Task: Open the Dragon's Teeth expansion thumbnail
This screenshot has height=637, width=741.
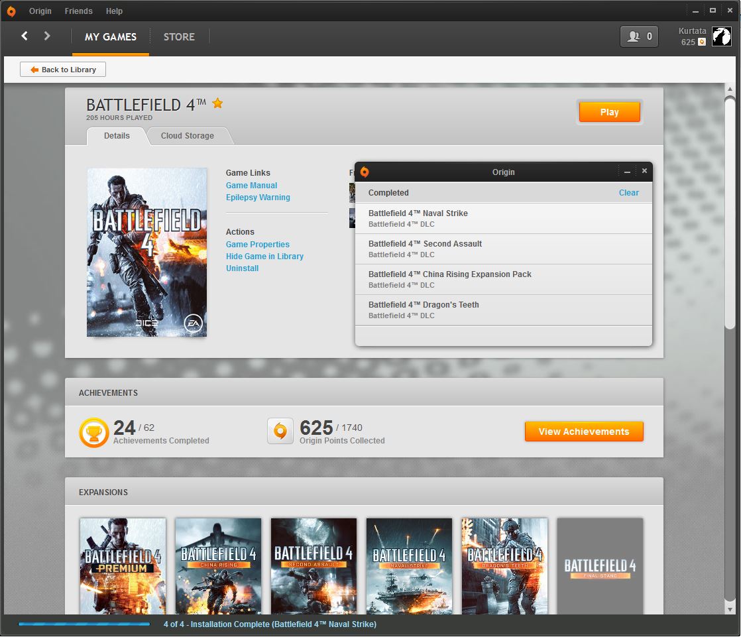Action: pyautogui.click(x=504, y=566)
